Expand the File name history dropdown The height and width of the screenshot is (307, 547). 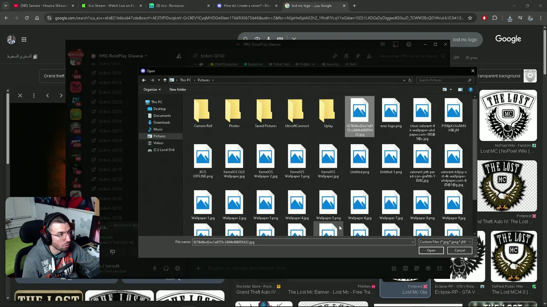click(x=412, y=242)
